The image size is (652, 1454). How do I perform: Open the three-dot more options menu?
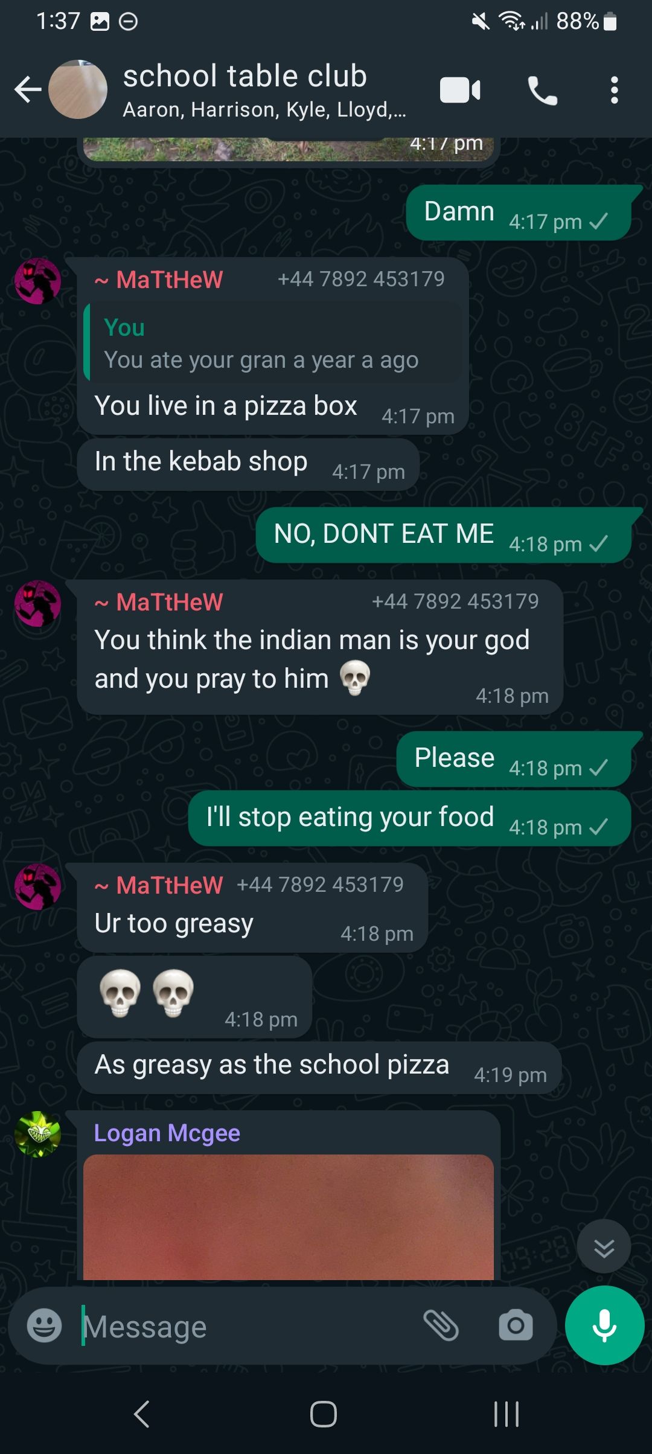point(614,91)
